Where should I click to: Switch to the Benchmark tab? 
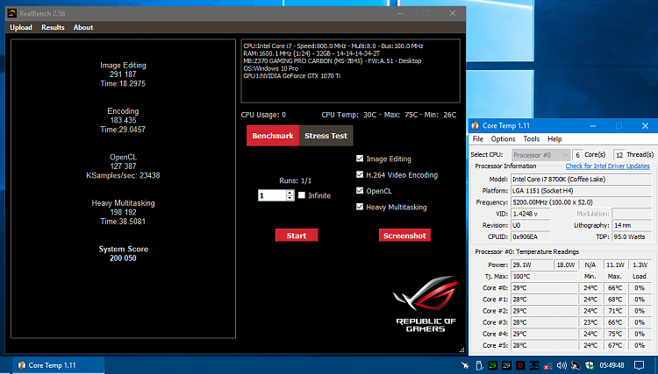click(x=273, y=136)
